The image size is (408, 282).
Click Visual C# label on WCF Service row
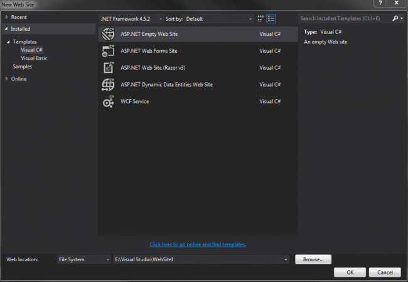[x=270, y=101]
